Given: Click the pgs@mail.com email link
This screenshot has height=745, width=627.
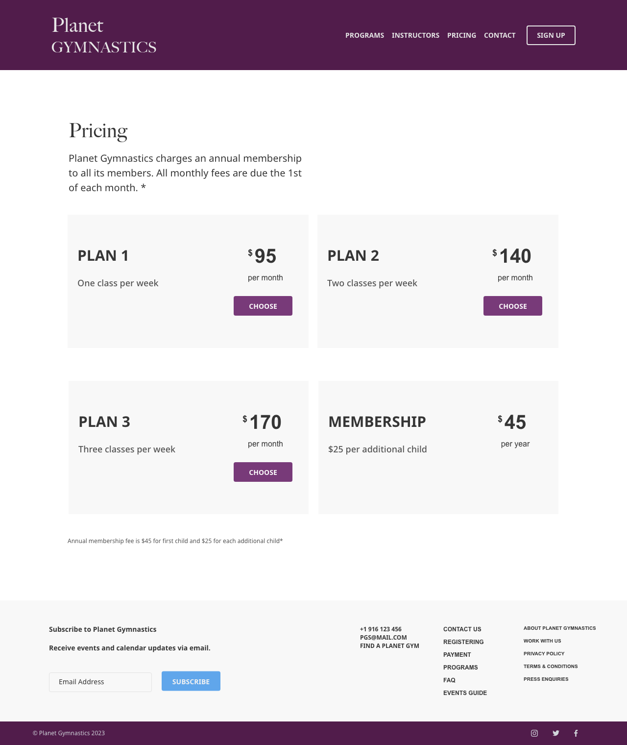Looking at the screenshot, I should click(384, 638).
